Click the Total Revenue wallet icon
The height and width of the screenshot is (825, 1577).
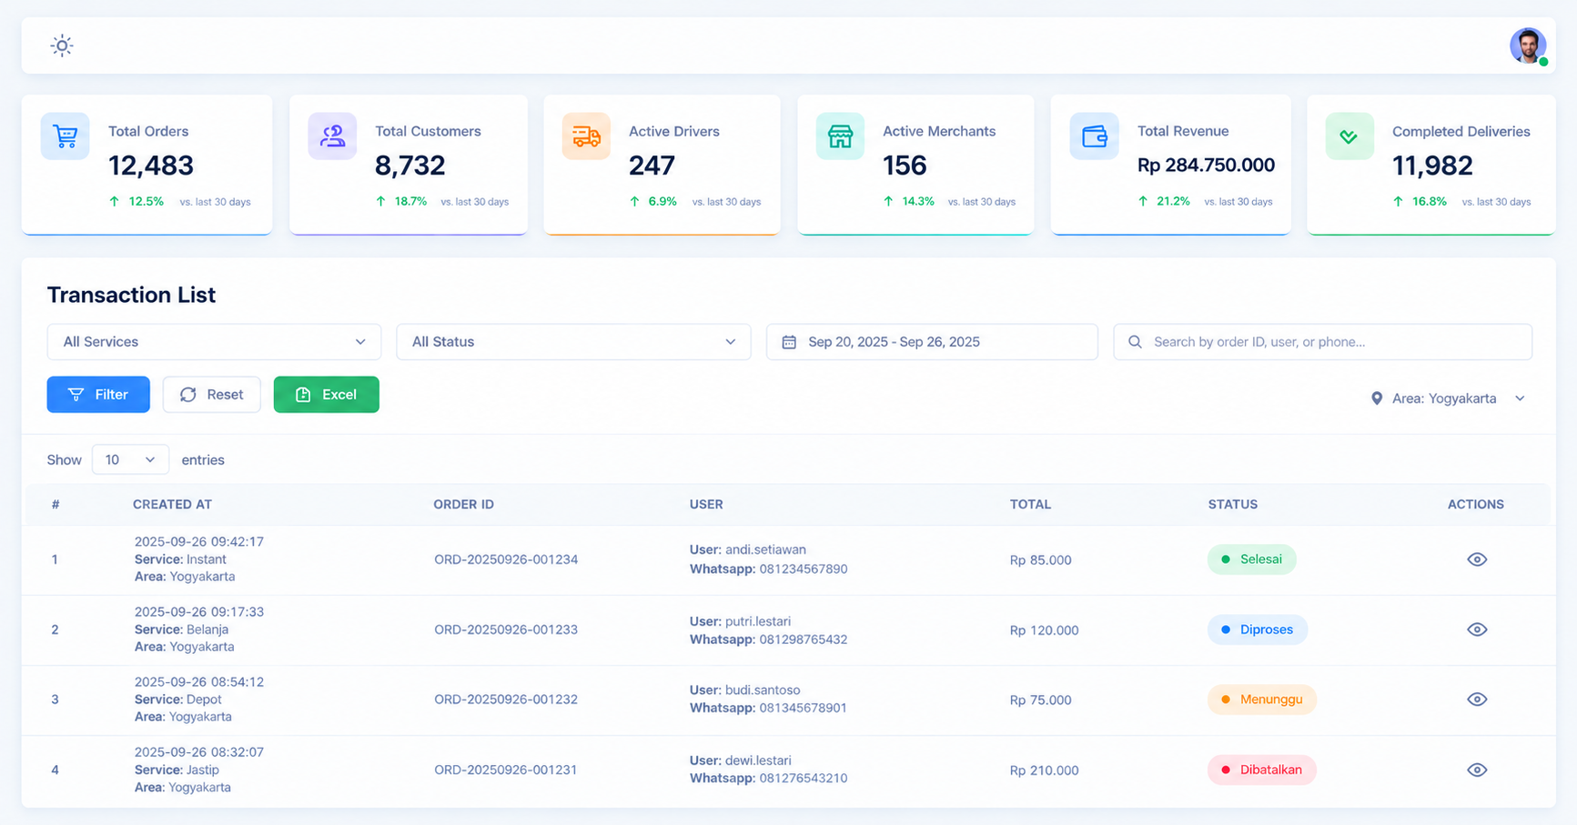(1094, 136)
